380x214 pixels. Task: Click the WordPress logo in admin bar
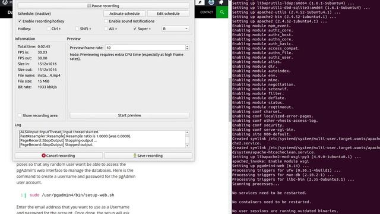coord(5,2)
